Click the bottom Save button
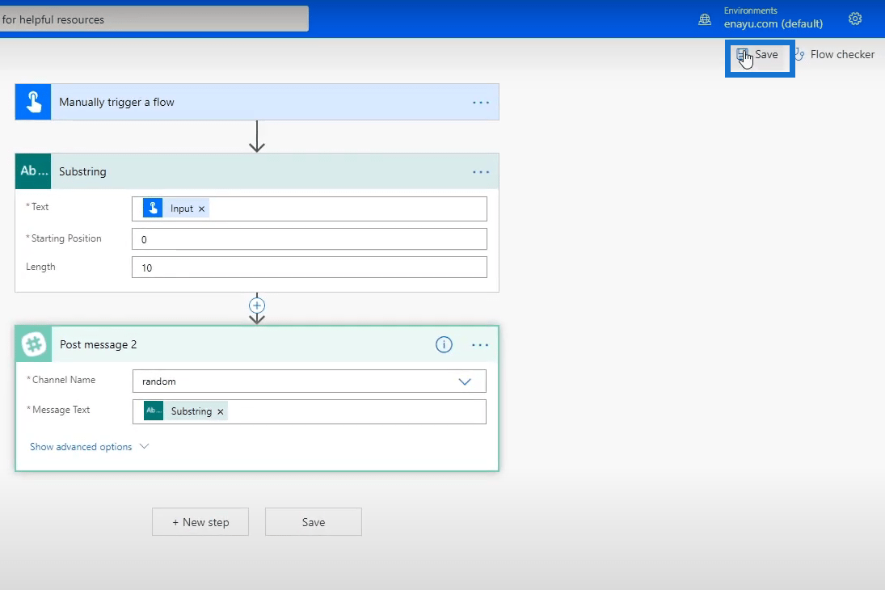 point(314,522)
